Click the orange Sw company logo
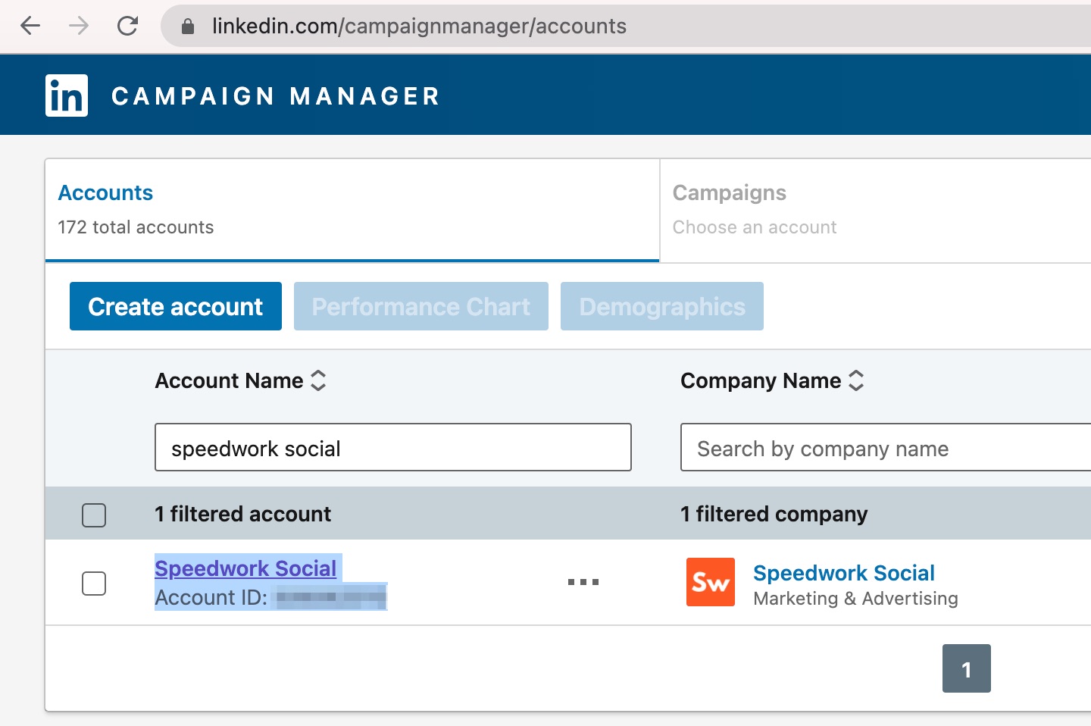Viewport: 1091px width, 726px height. click(x=711, y=582)
